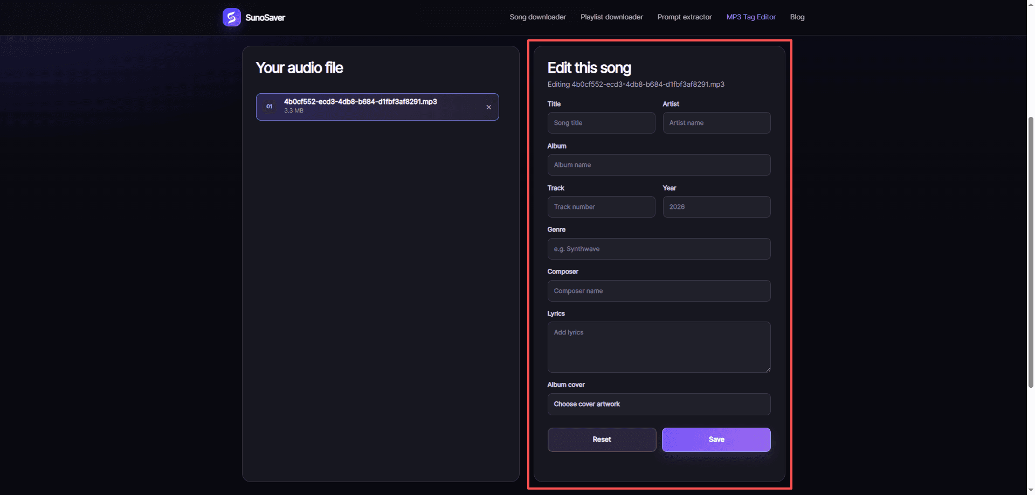Save the edited song tags
1035x495 pixels.
click(x=716, y=440)
